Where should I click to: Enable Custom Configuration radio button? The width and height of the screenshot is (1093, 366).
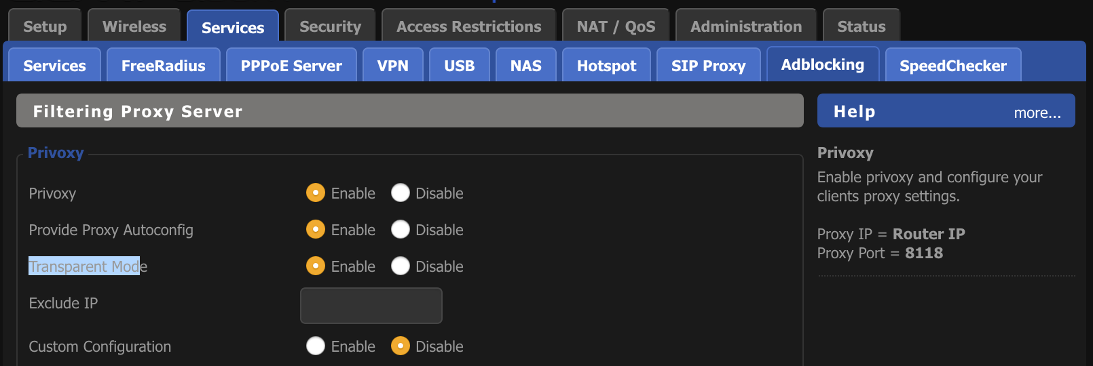[316, 346]
